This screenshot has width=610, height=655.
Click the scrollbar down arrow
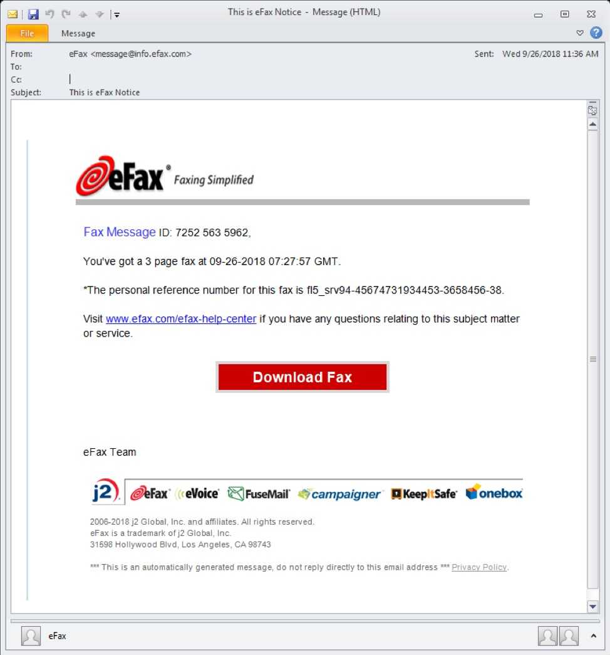pos(592,607)
